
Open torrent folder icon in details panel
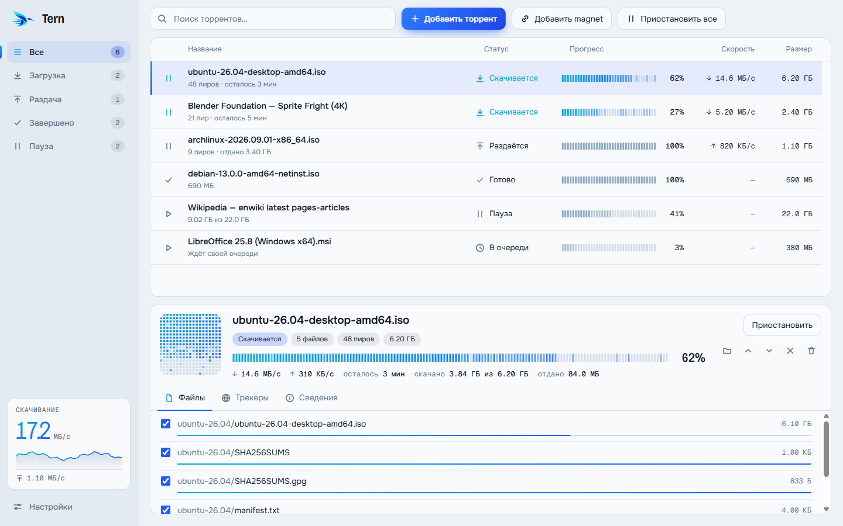click(x=727, y=351)
